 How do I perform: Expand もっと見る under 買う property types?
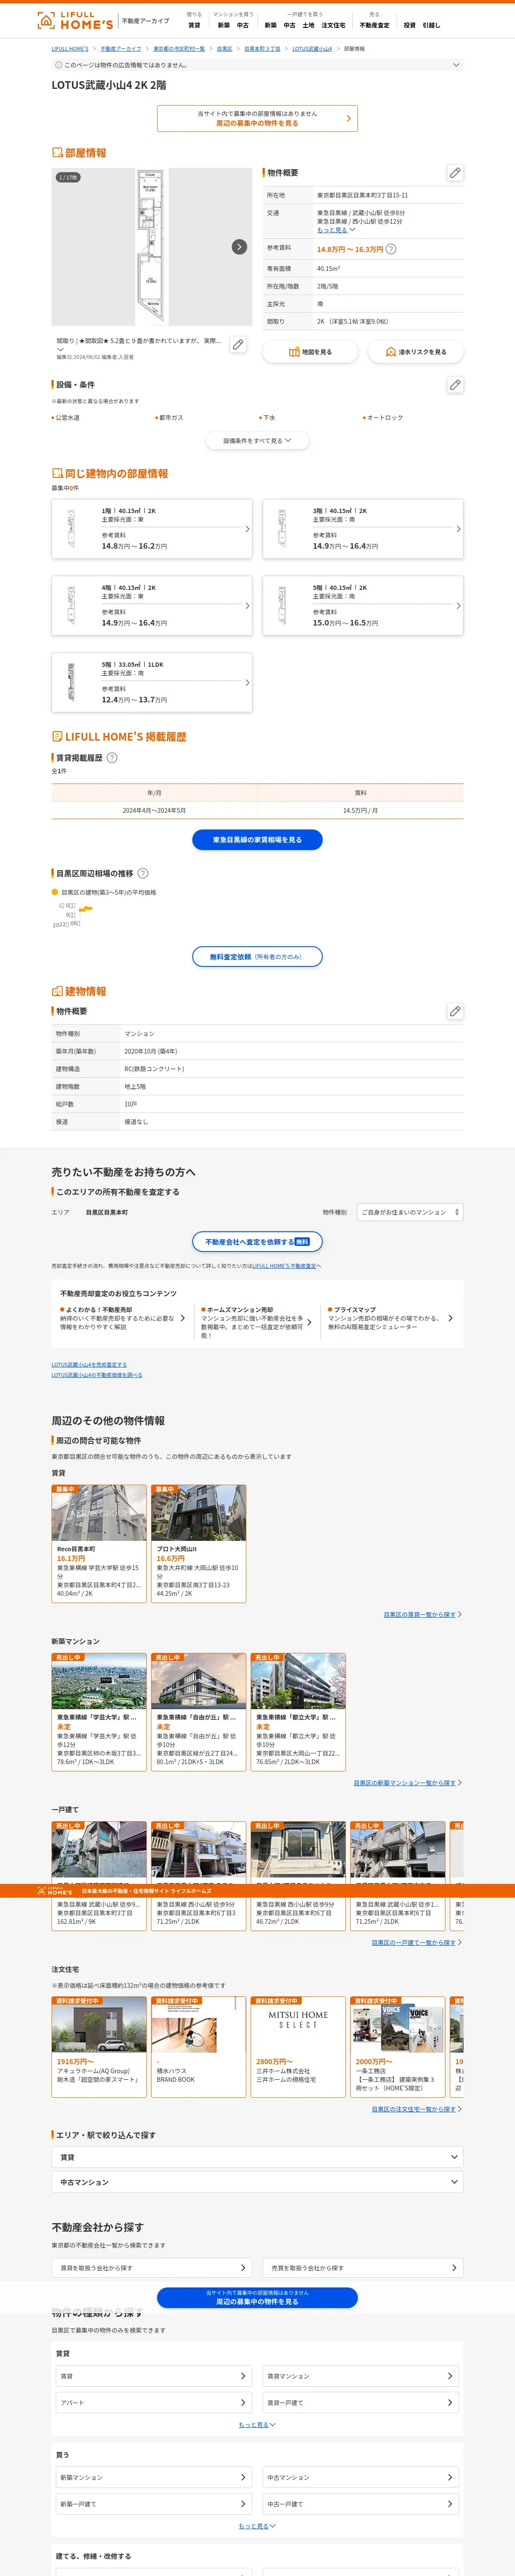click(x=257, y=2526)
